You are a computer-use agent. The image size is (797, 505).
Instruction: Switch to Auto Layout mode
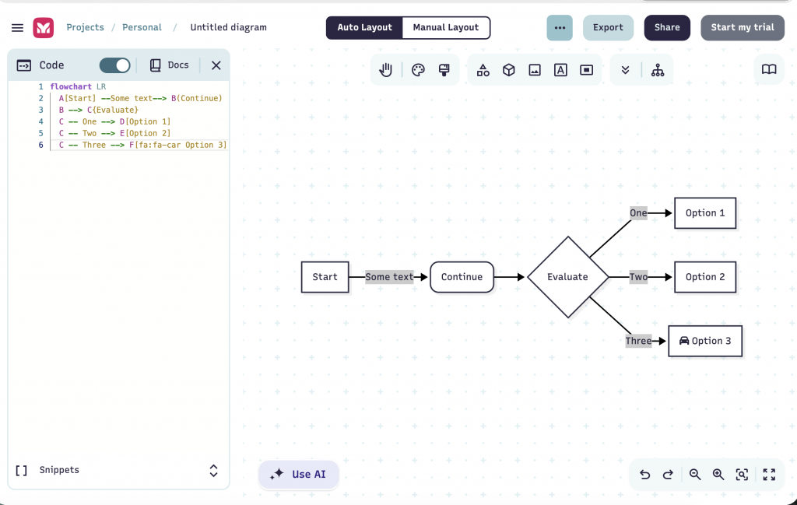(x=364, y=27)
